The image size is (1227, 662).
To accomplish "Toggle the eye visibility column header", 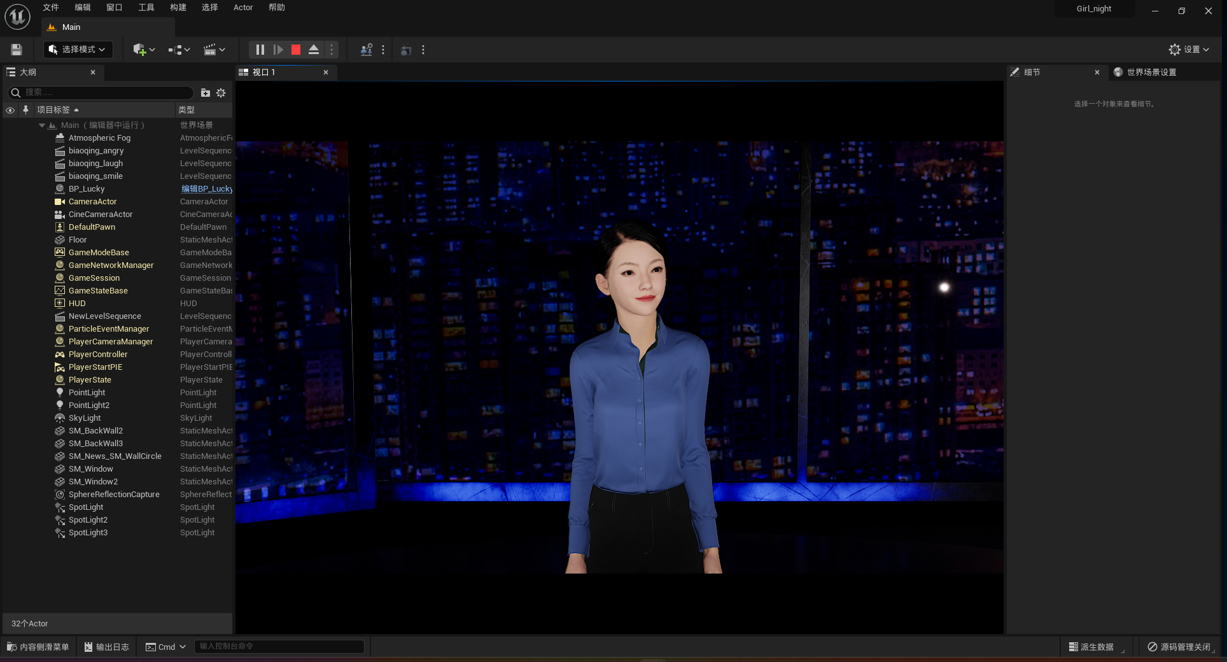I will coord(10,110).
